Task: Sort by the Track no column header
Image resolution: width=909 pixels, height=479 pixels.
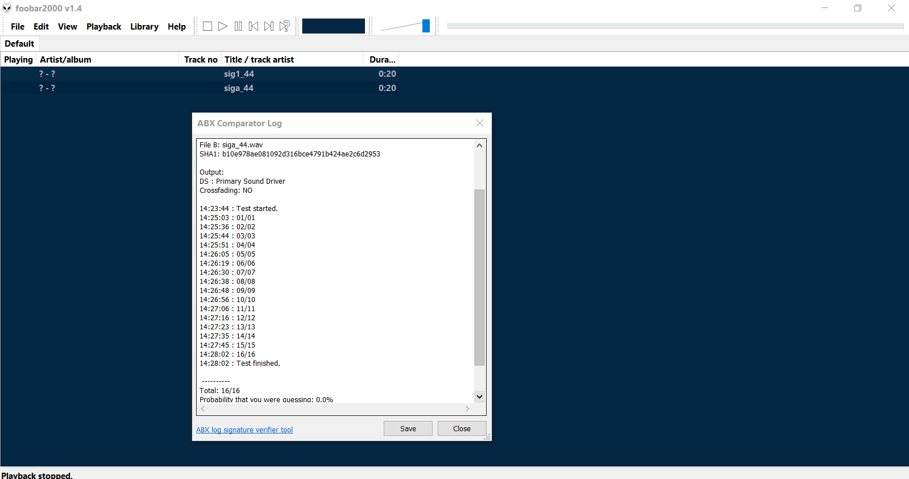Action: pos(200,60)
